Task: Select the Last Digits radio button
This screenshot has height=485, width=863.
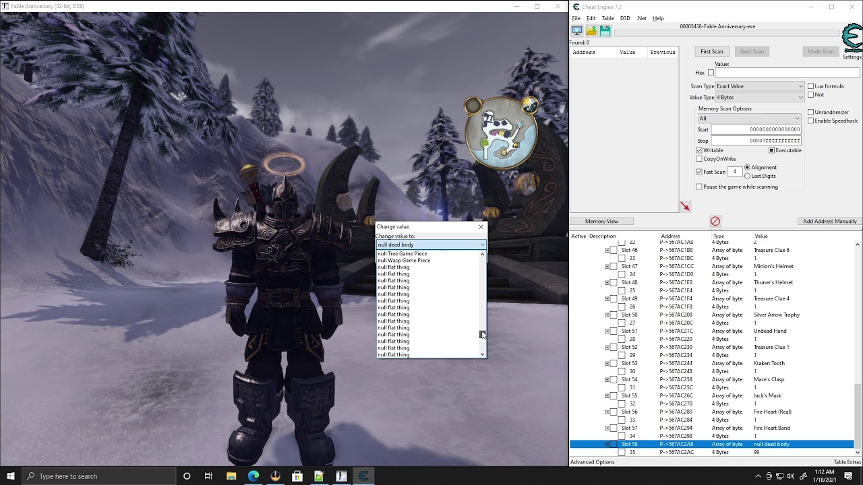Action: click(748, 175)
